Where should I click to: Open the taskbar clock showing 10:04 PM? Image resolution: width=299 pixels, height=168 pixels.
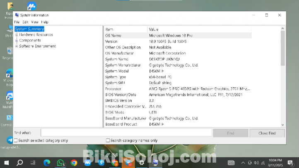coord(275,163)
